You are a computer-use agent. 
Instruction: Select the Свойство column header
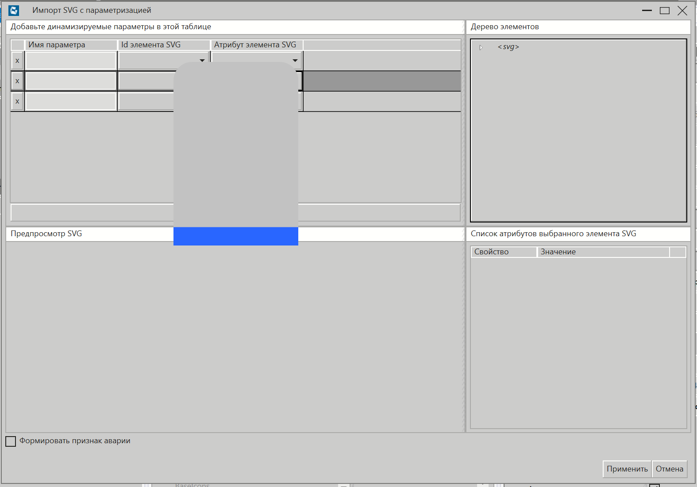coord(503,252)
